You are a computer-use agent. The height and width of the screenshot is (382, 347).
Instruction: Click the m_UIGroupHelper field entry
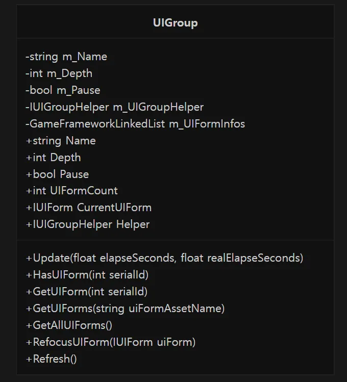tap(114, 107)
